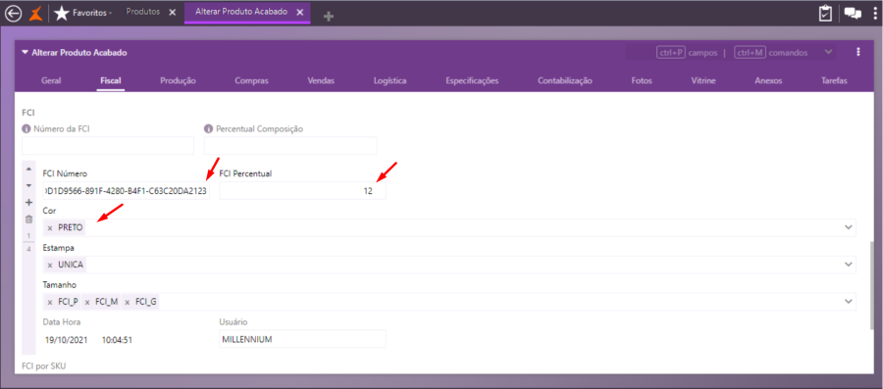Go to the Contabilização tab
The image size is (883, 389).
coord(565,80)
